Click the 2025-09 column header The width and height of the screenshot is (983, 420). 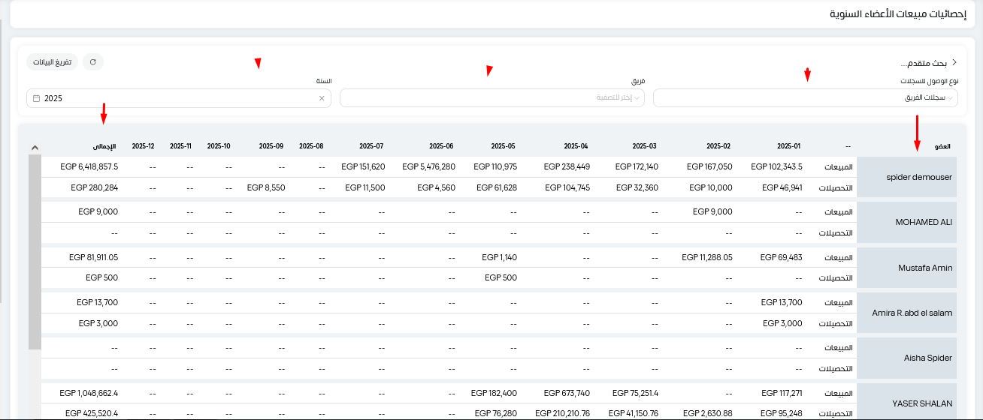tap(271, 146)
